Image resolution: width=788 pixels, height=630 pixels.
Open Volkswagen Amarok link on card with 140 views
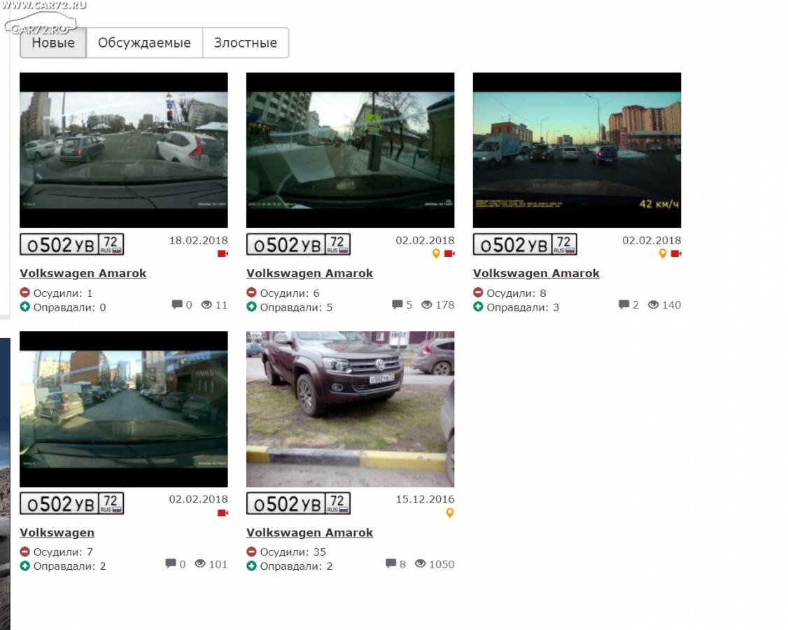point(536,274)
